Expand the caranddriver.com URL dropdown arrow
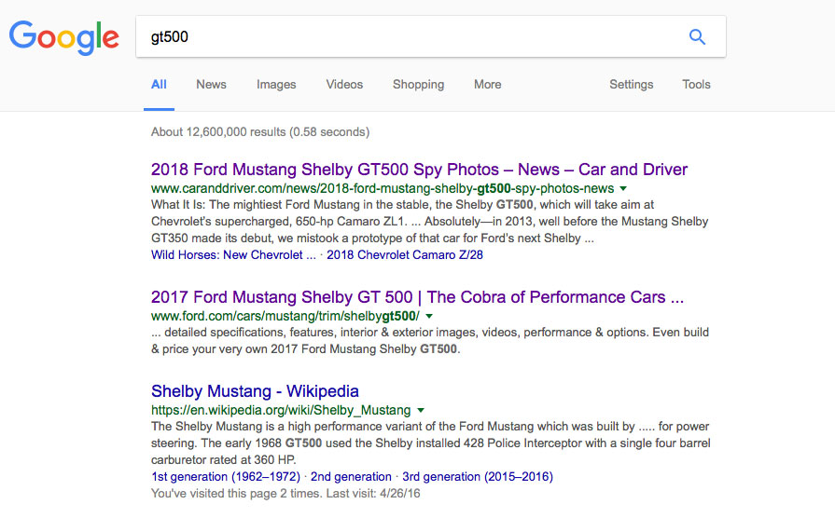This screenshot has height=518, width=835. click(x=623, y=189)
